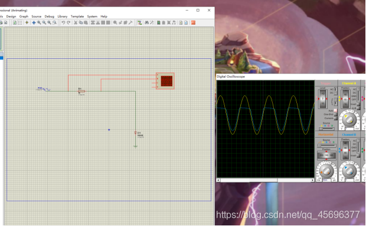Flip the Trigger edge polarity switch
Viewport: 366px width, 226px height.
coord(335,102)
